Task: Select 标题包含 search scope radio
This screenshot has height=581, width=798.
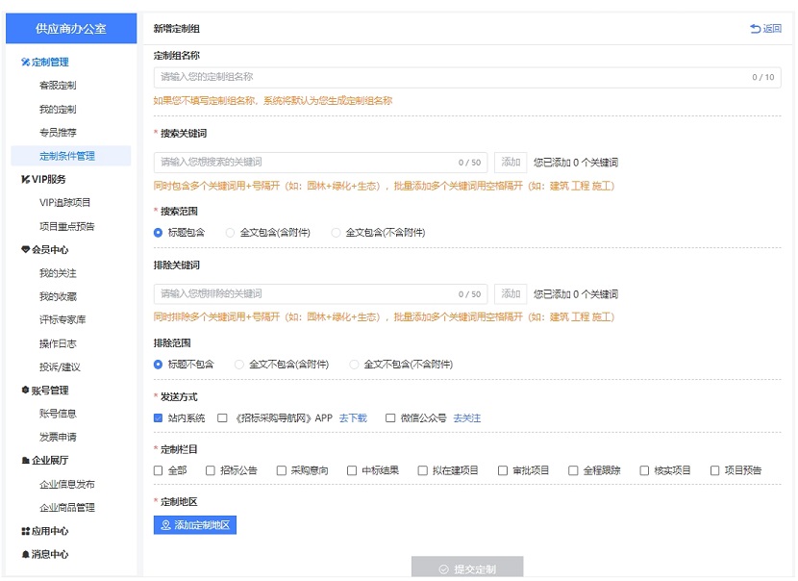Action: point(158,233)
